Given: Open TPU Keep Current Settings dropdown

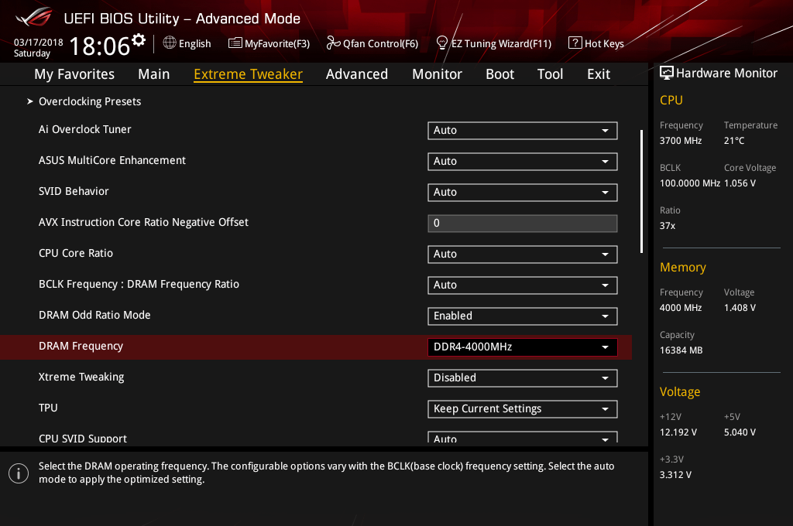Looking at the screenshot, I should point(523,408).
